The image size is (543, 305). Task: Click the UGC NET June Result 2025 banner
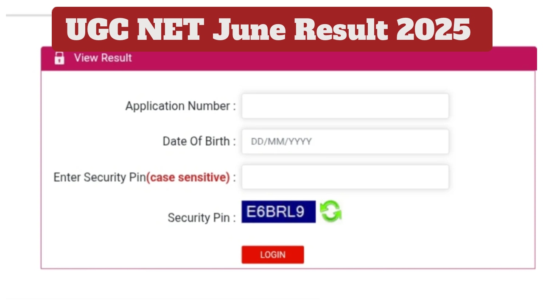pos(271,29)
